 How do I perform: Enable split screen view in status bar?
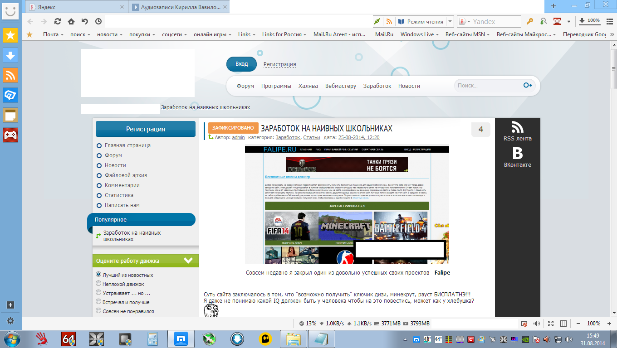(x=563, y=324)
